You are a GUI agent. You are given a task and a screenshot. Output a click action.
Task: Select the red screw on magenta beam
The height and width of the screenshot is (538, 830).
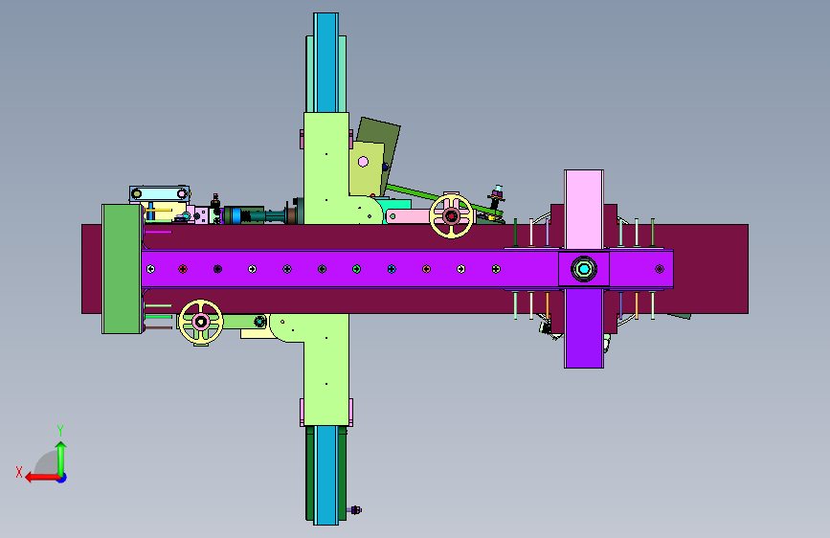point(183,269)
